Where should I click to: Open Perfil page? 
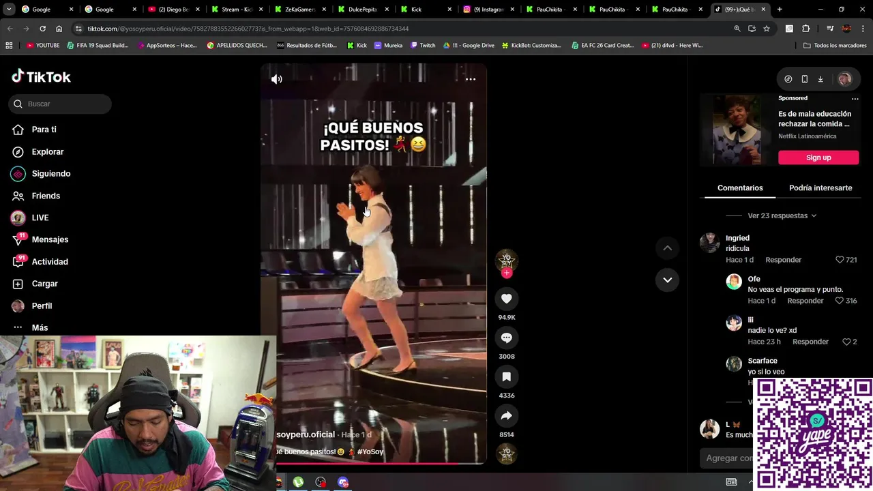tap(42, 306)
